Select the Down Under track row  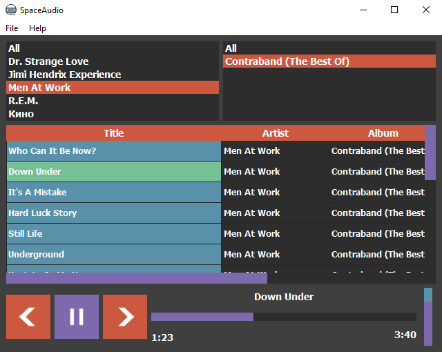click(x=114, y=171)
